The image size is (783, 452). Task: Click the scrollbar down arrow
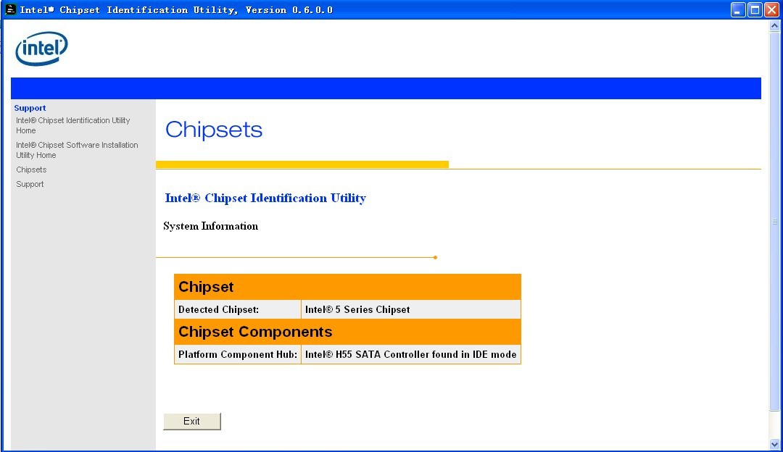pos(774,443)
